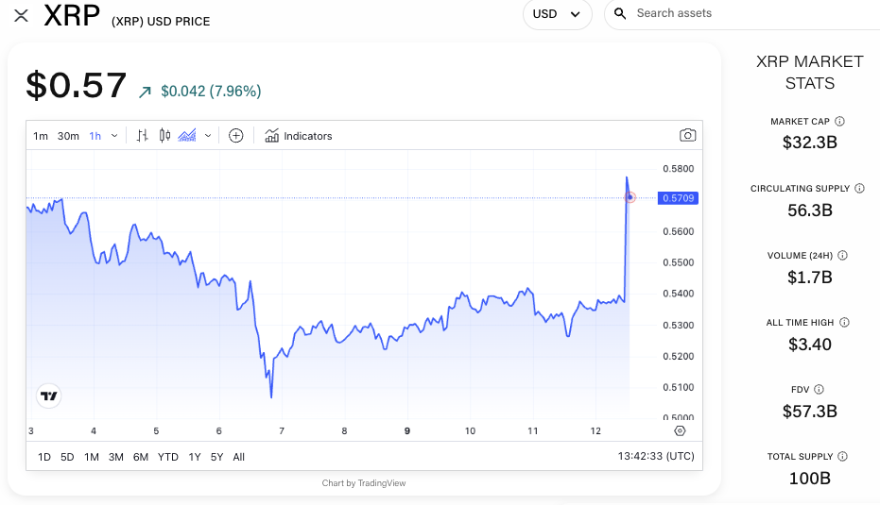The image size is (880, 505).
Task: Select the bar chart style icon
Action: (x=143, y=136)
